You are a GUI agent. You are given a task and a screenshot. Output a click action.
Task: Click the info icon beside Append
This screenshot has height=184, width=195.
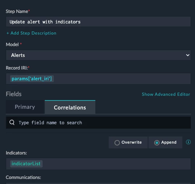(188, 142)
